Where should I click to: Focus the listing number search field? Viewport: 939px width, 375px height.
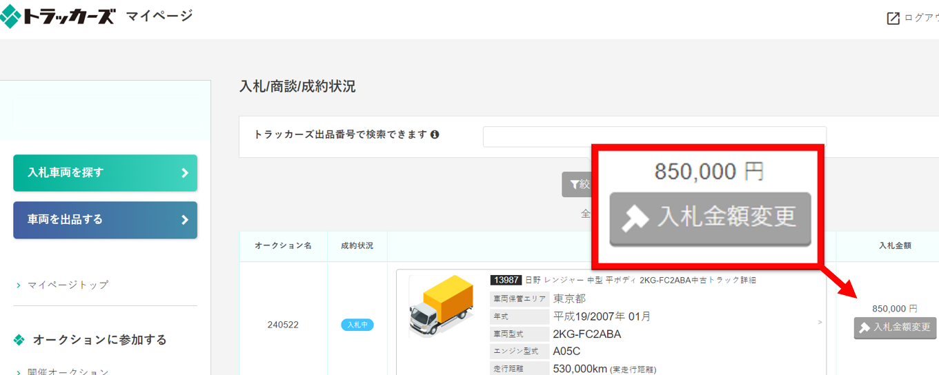[654, 136]
